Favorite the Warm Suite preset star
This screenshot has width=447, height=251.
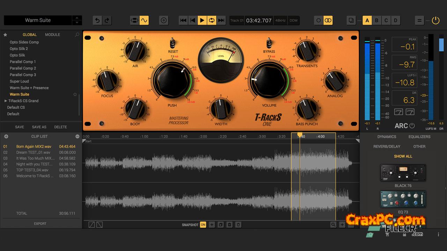pyautogui.click(x=75, y=94)
